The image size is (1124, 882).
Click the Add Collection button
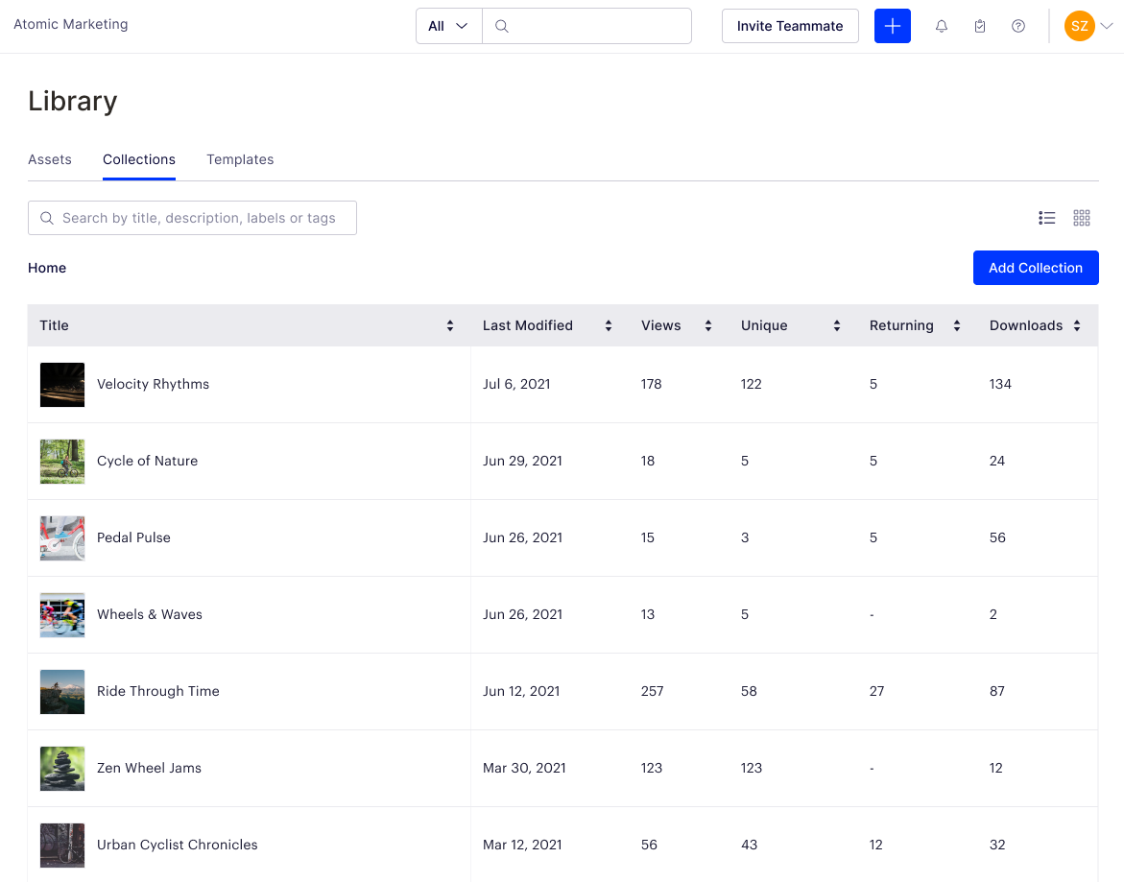[1036, 268]
